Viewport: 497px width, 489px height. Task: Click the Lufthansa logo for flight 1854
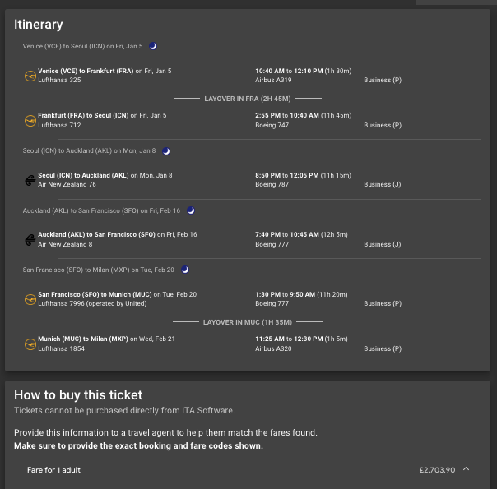[x=30, y=344]
